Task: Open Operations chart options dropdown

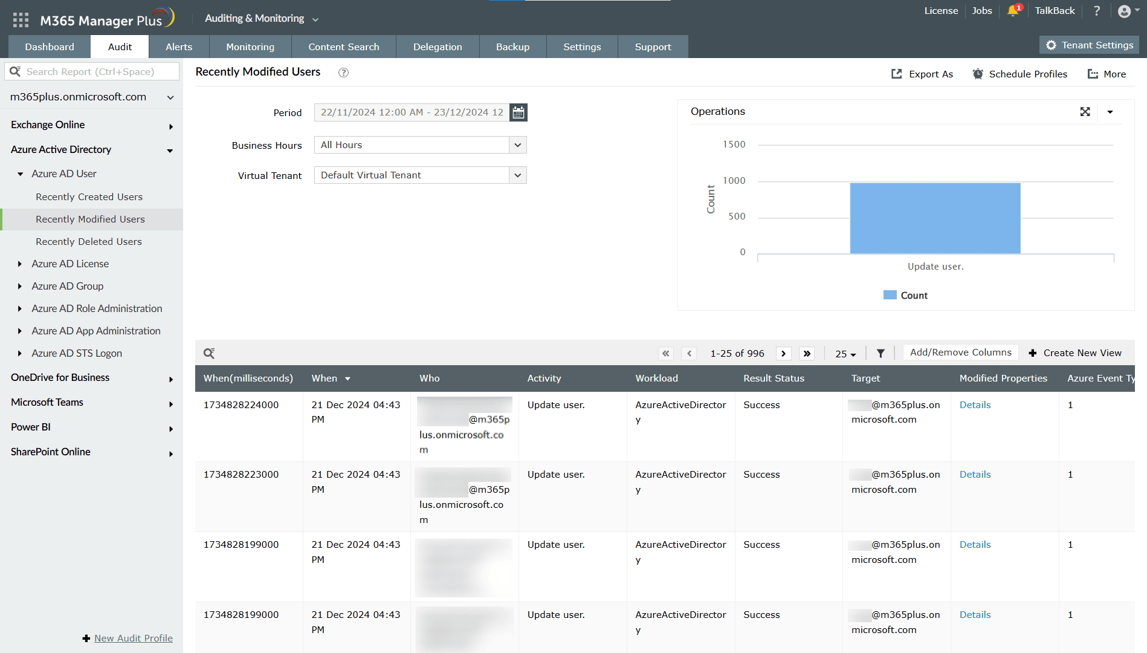Action: click(1110, 112)
